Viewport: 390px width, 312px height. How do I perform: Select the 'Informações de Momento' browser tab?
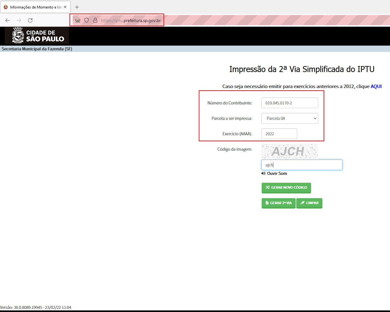point(35,7)
